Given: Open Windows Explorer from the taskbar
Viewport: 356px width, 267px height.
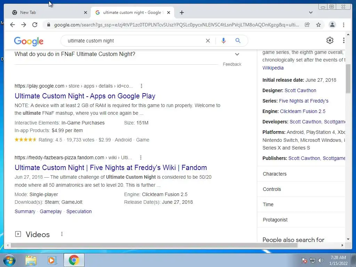Looking at the screenshot, I should click(31, 260).
